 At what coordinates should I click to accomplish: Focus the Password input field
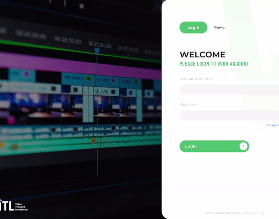click(229, 115)
